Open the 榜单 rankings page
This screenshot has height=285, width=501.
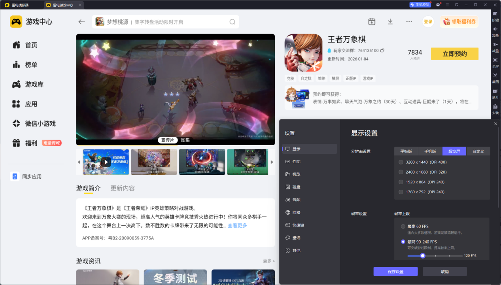(25, 65)
